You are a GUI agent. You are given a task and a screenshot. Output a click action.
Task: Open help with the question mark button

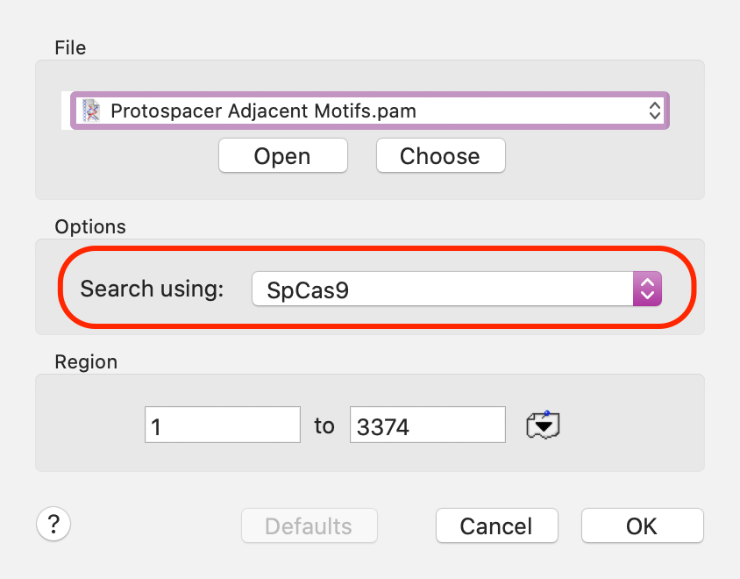53,524
